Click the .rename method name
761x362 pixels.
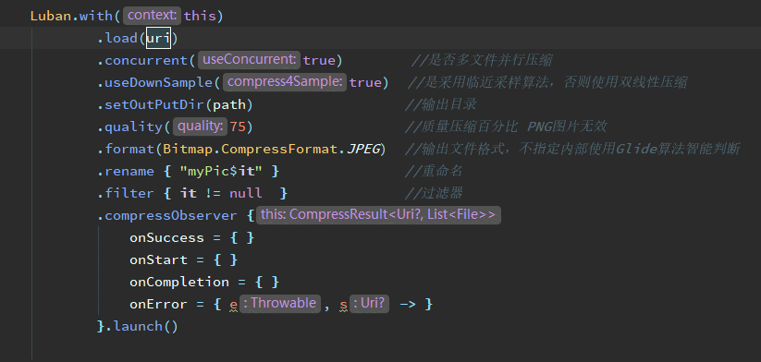click(x=126, y=172)
